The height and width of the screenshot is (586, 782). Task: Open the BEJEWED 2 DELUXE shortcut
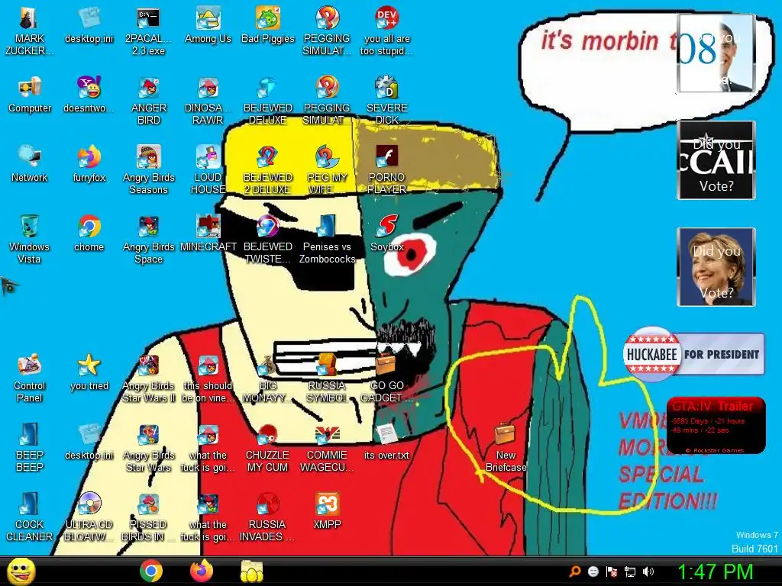tap(268, 170)
